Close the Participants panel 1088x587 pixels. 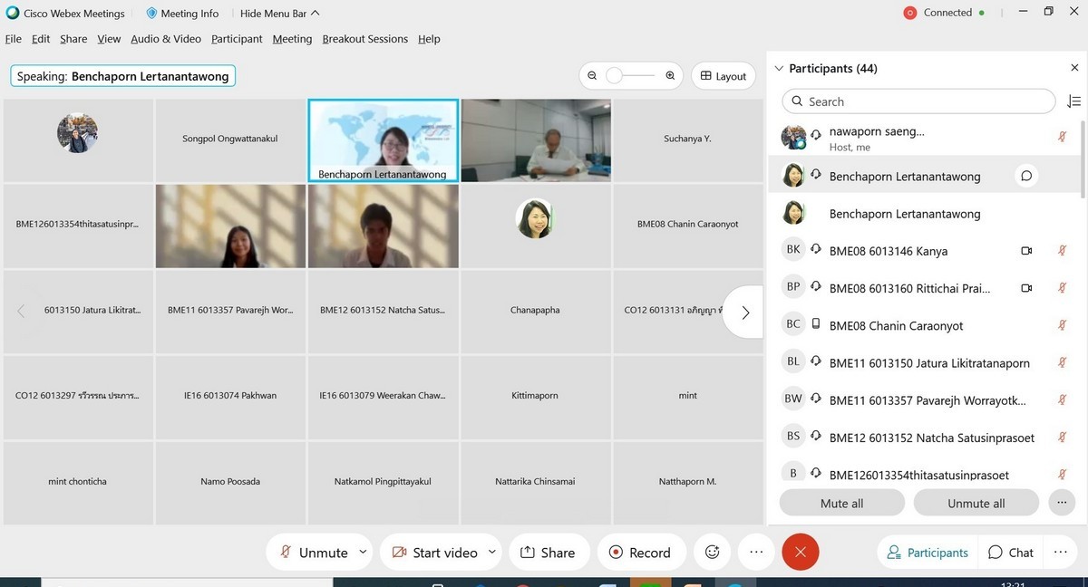(x=1074, y=68)
